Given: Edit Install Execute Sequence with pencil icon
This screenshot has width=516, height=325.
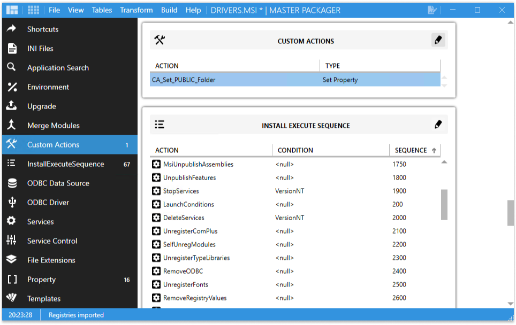Looking at the screenshot, I should (x=438, y=125).
